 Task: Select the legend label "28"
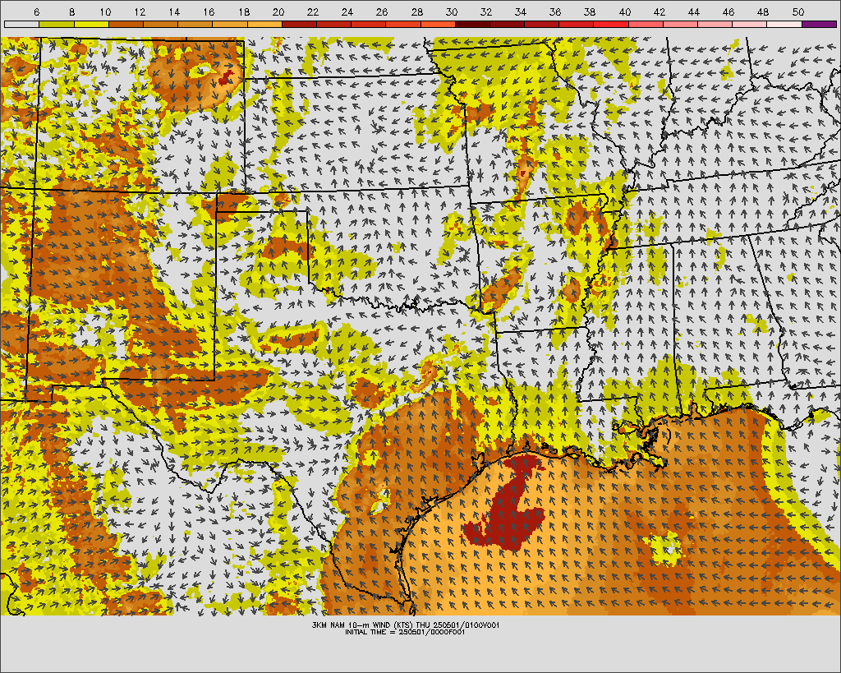416,12
